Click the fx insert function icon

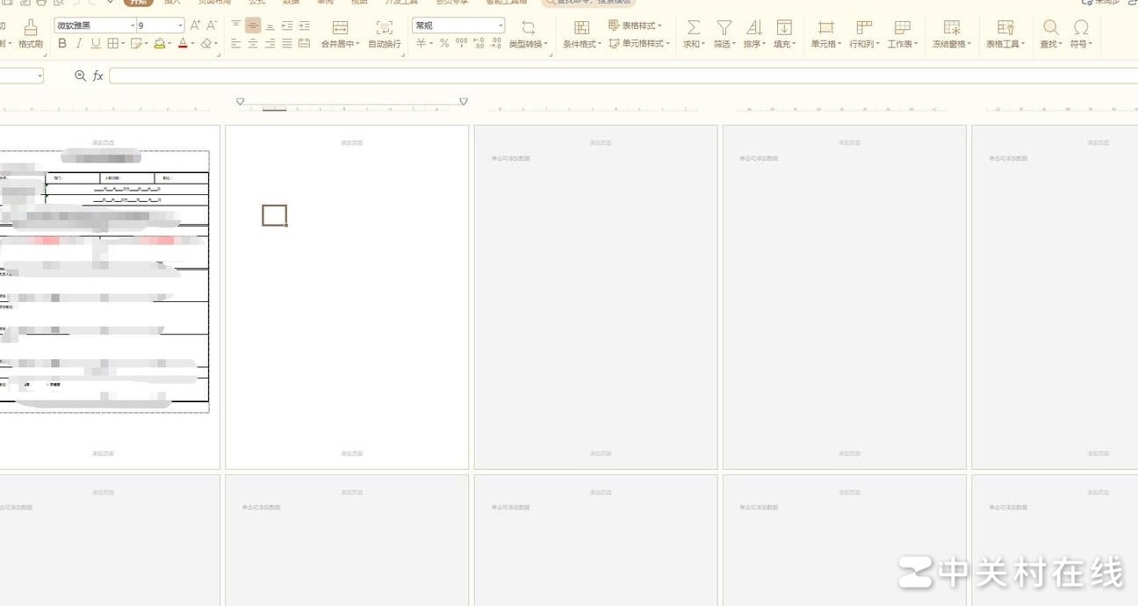98,76
